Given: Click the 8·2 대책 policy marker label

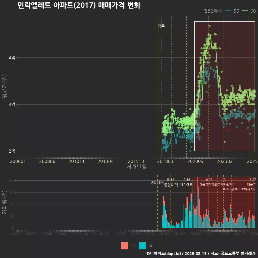Looking at the screenshot, I should pos(157,182).
